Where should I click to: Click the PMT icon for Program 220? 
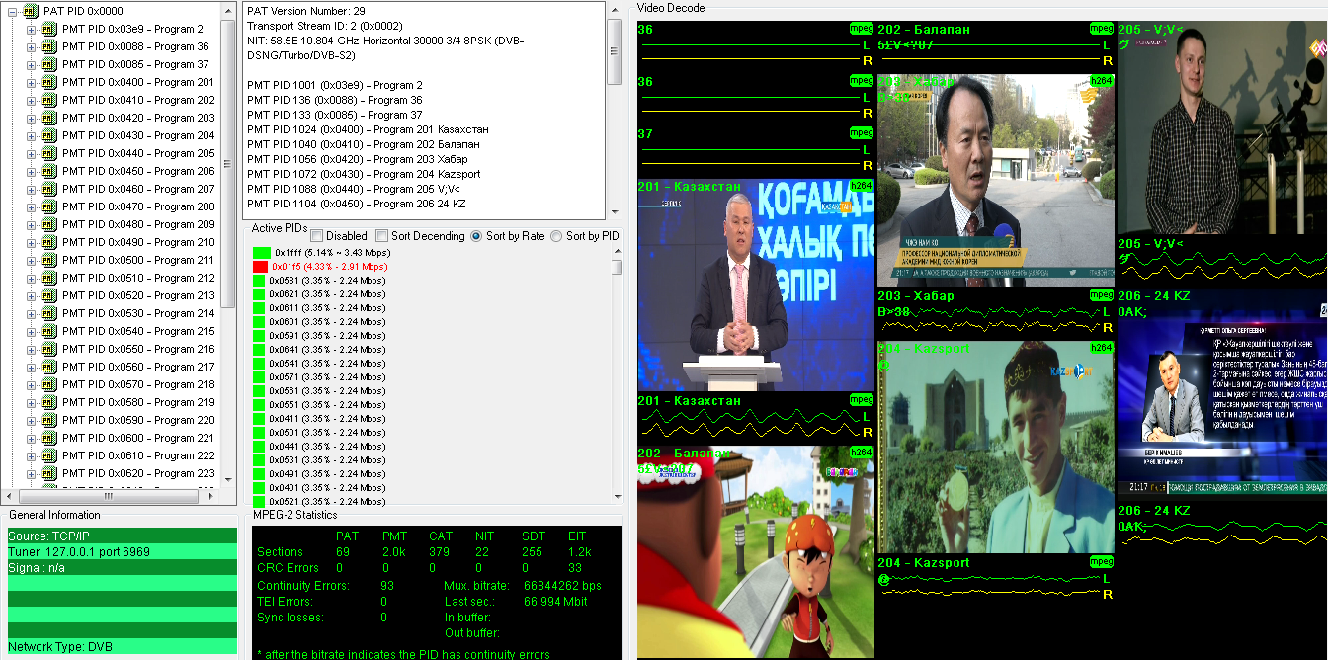(x=49, y=420)
